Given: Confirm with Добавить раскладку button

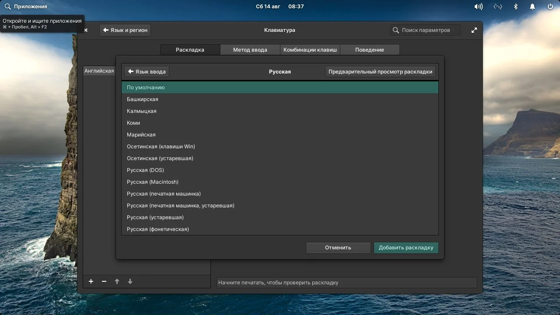Looking at the screenshot, I should pos(406,248).
